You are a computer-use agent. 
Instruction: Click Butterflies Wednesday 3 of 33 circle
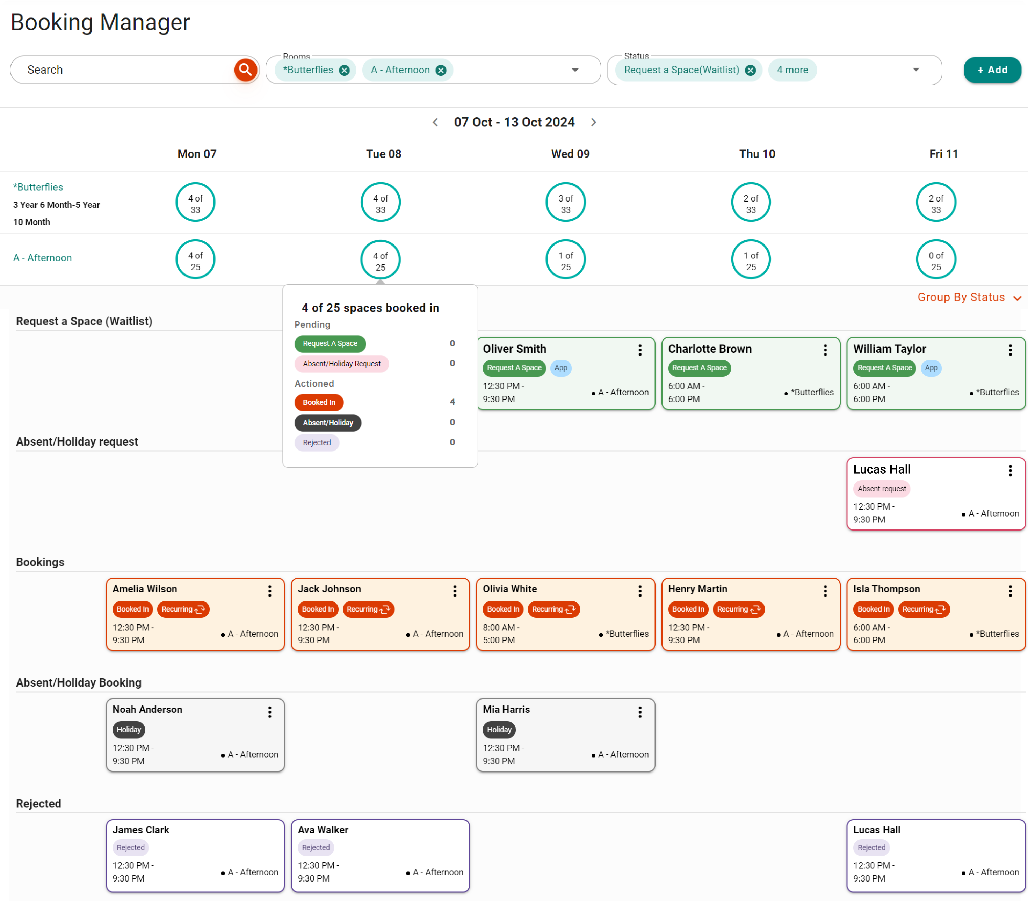pos(566,202)
